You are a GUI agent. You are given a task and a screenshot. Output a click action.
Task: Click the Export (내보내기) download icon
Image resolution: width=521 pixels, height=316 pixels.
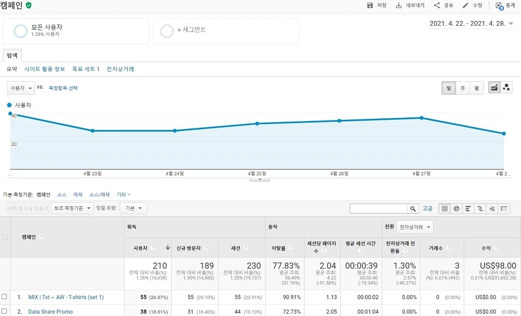399,5
